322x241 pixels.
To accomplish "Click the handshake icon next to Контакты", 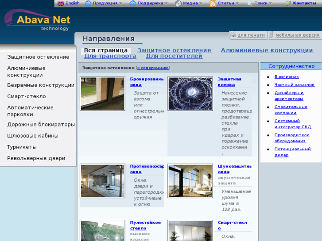I will click(x=288, y=4).
